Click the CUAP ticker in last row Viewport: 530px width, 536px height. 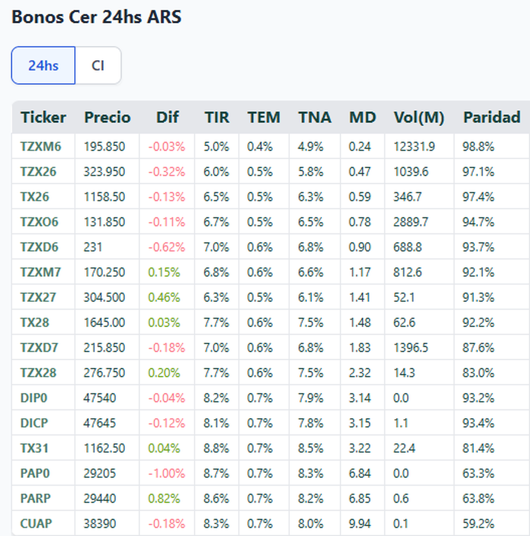[36, 524]
